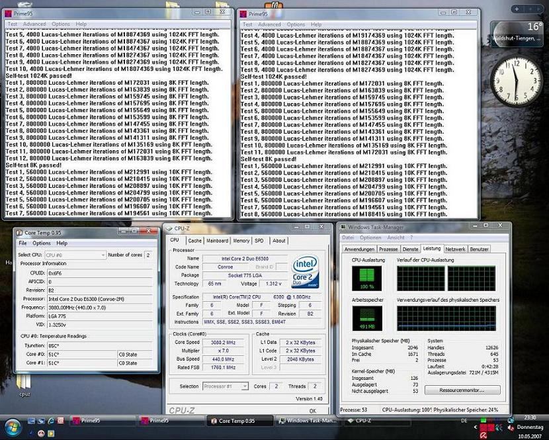
Task: Switch to Memory tab in CPU-Z
Action: [x=241, y=241]
